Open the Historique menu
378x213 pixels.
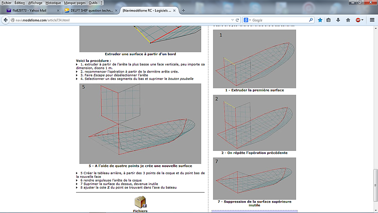pyautogui.click(x=53, y=3)
